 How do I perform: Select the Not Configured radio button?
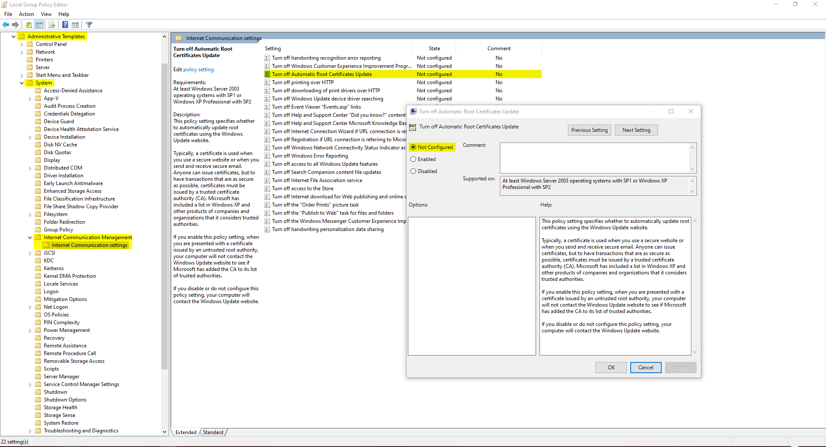click(x=413, y=147)
